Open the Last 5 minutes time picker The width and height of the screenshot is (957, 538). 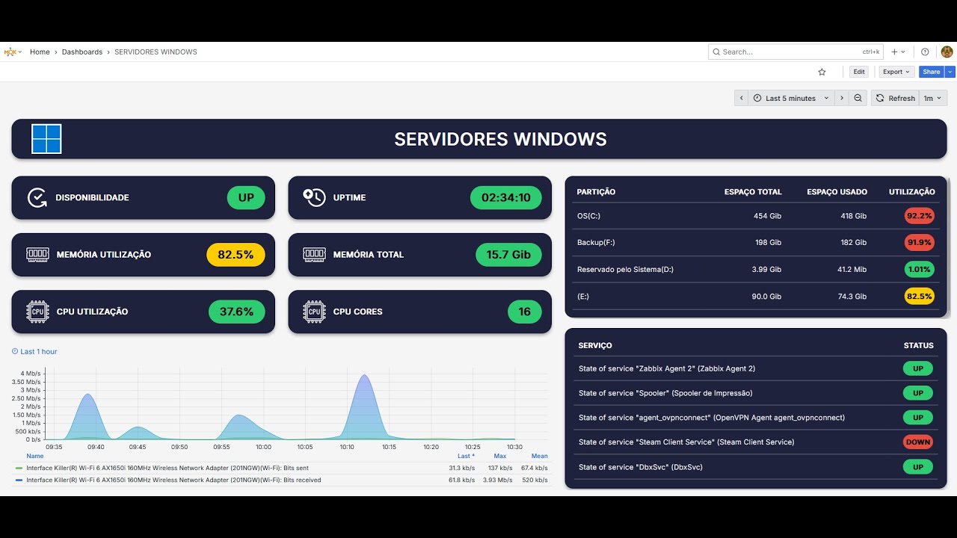(x=791, y=98)
